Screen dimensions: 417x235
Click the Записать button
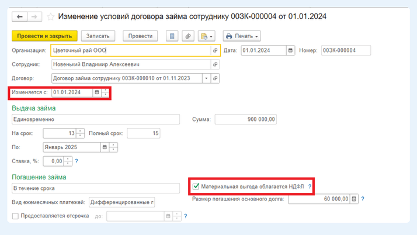click(98, 36)
